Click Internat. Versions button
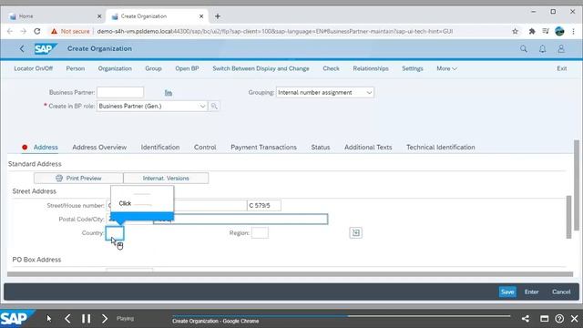This screenshot has width=583, height=328. click(x=166, y=179)
